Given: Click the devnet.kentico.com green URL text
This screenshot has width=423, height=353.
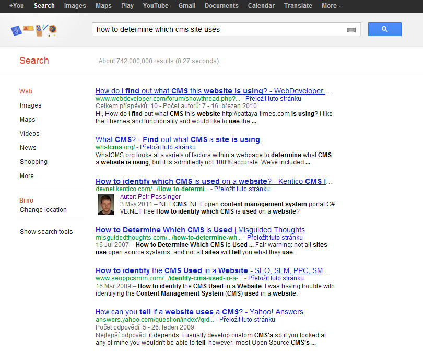Looking at the screenshot, I should pos(152,189).
